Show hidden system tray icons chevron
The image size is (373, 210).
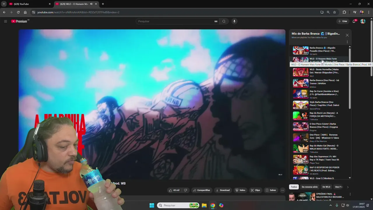point(330,205)
